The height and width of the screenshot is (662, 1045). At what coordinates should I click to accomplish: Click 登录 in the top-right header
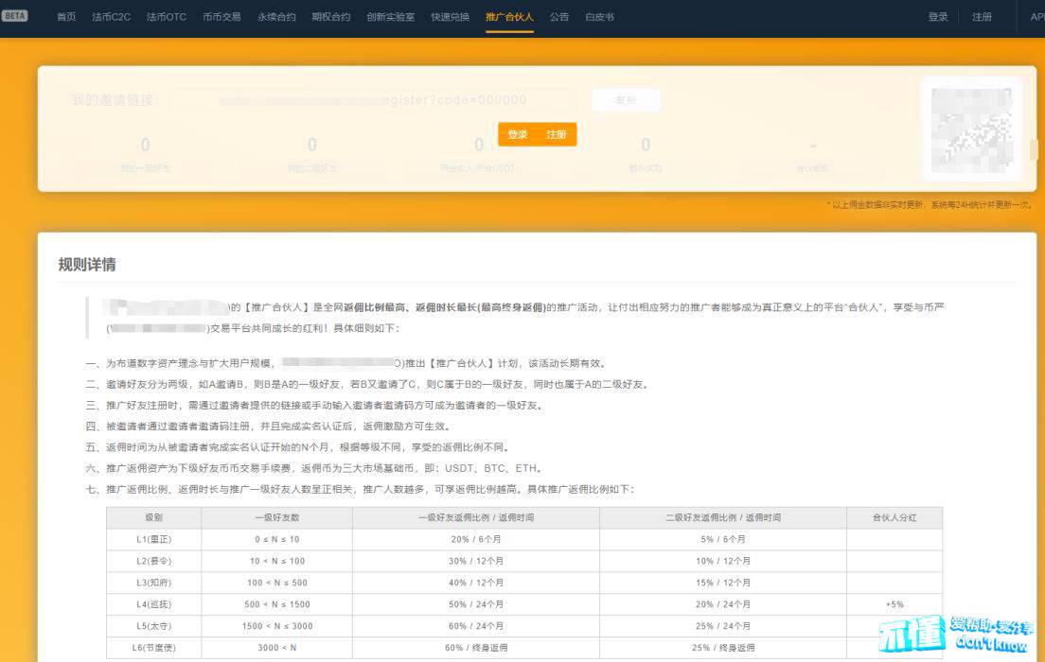point(938,17)
